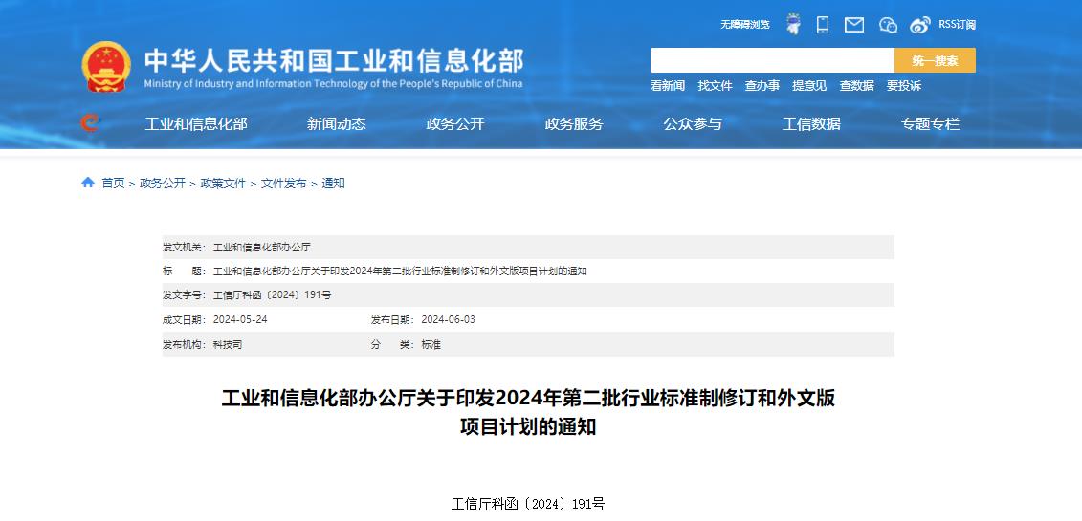The height and width of the screenshot is (521, 1082).
Task: Click the robot assistant icon
Action: tap(793, 25)
